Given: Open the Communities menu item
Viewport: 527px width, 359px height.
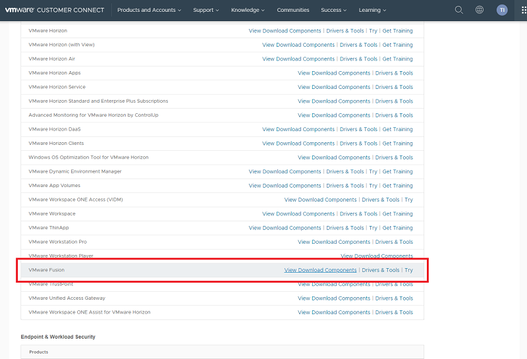Looking at the screenshot, I should [292, 10].
